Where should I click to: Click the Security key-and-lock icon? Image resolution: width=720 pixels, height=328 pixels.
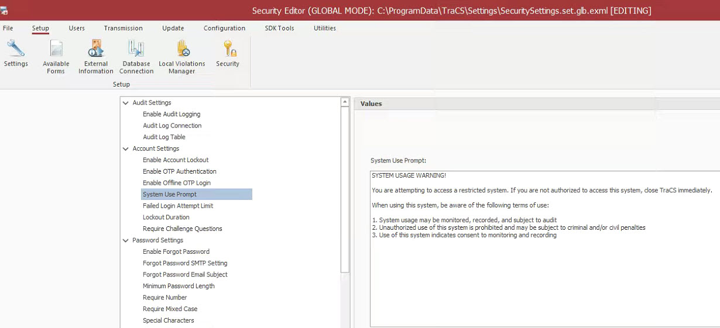coord(228,50)
